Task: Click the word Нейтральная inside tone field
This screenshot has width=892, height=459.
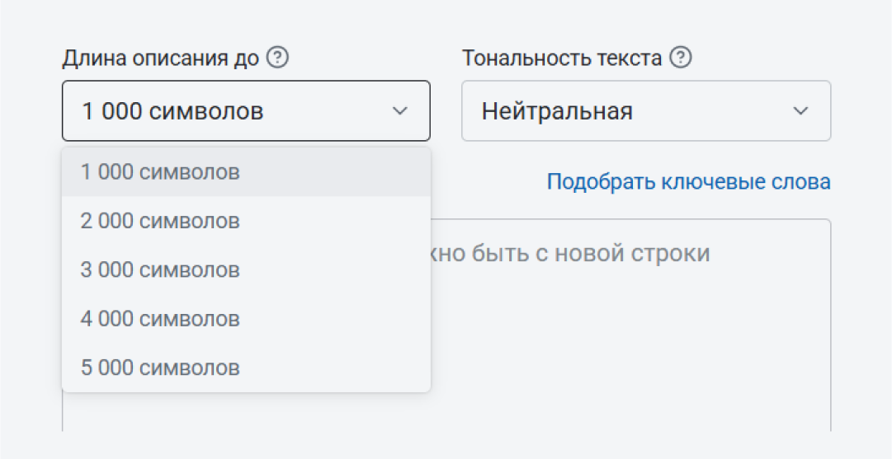Action: click(x=557, y=110)
